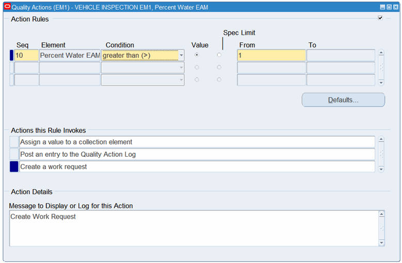Select 'Post an entry to the Quality Action Log'
The image size is (402, 263).
coord(197,154)
